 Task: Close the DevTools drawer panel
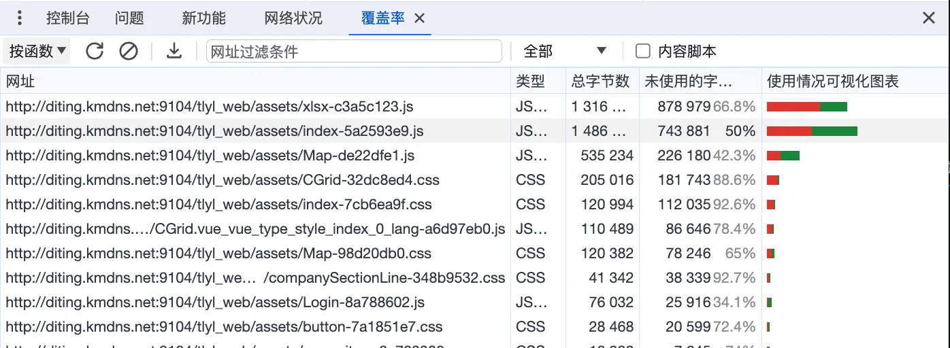tap(928, 18)
